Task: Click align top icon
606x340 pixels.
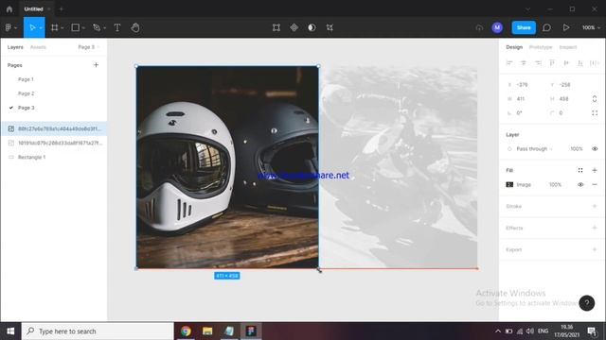Action: pos(552,63)
